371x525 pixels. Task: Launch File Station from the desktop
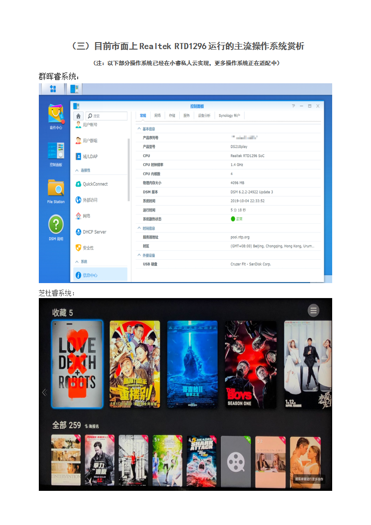coord(56,191)
